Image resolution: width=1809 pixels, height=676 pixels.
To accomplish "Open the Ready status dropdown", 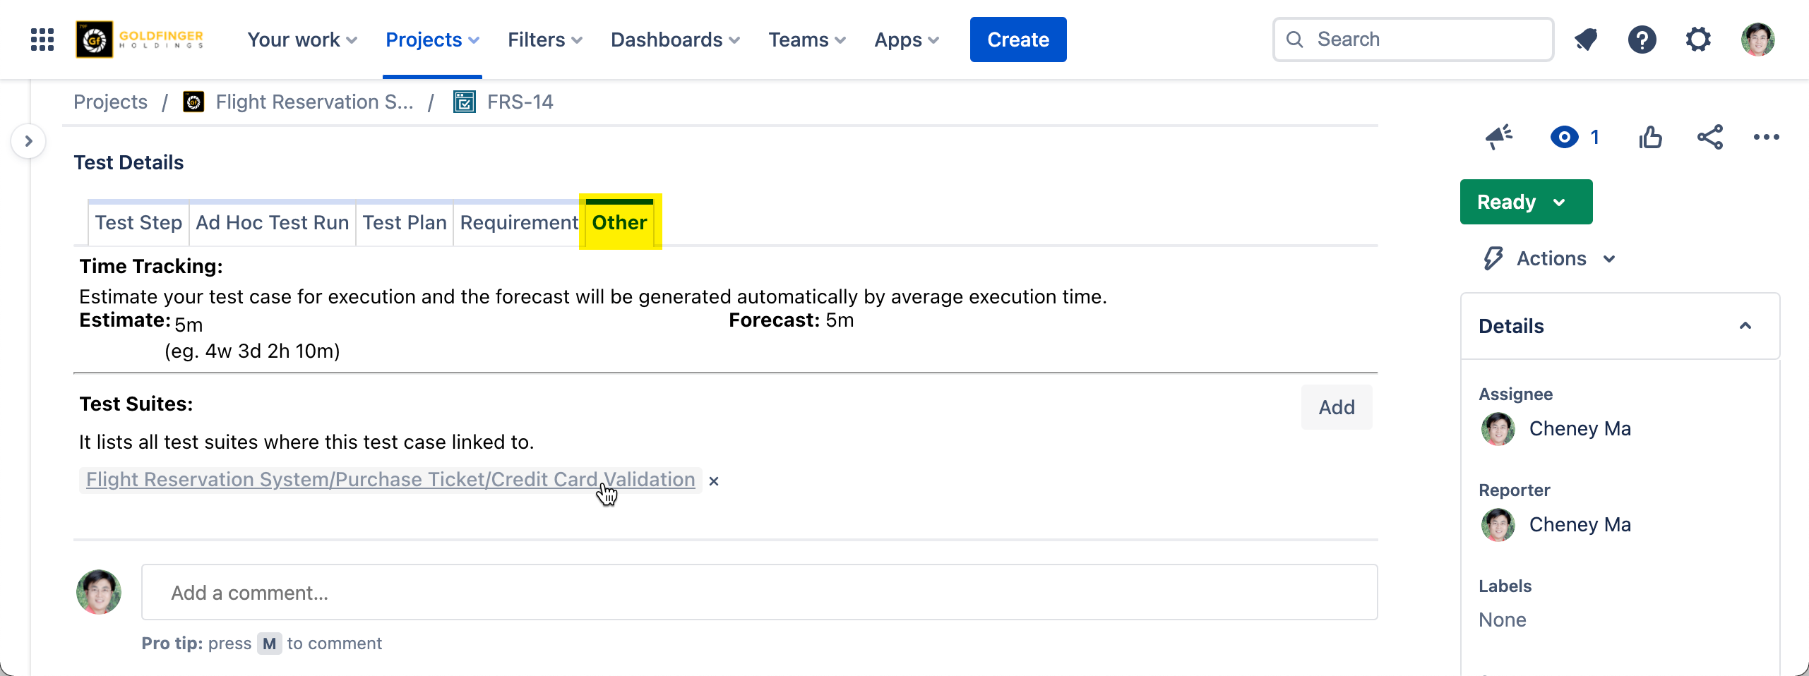I will pyautogui.click(x=1525, y=202).
